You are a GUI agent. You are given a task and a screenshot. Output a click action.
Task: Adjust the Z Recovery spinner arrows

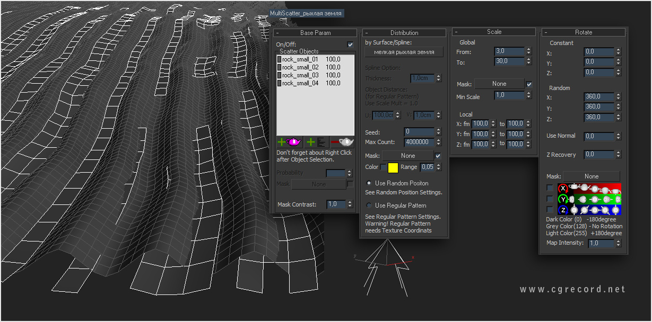(x=619, y=155)
